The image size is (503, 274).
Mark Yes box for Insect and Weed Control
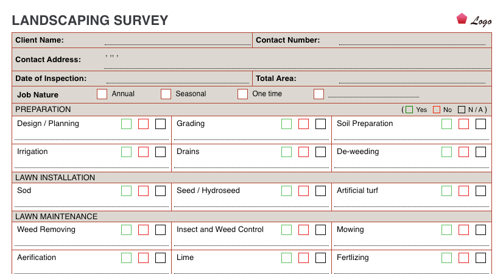[x=286, y=230]
